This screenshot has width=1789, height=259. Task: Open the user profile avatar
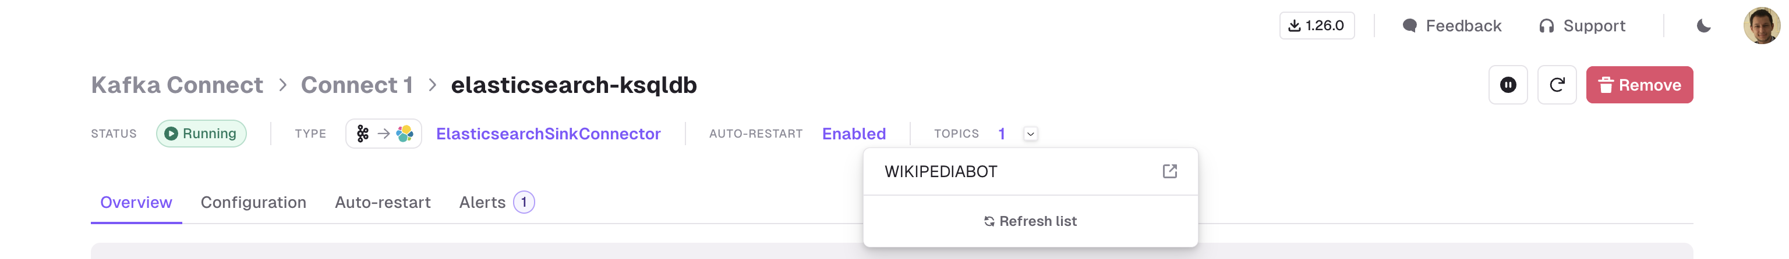[1761, 26]
